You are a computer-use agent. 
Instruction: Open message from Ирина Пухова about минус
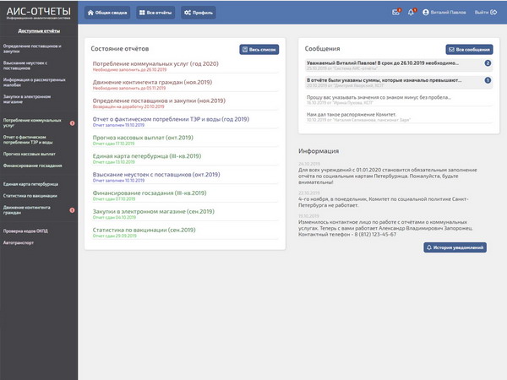380,98
